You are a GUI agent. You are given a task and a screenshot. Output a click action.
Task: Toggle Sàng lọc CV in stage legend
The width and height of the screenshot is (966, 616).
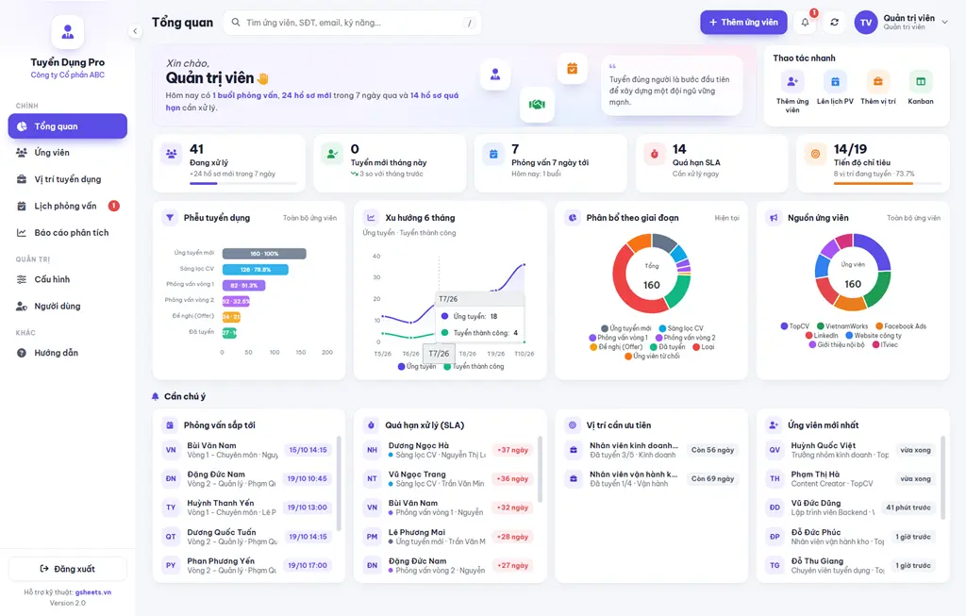pos(681,328)
